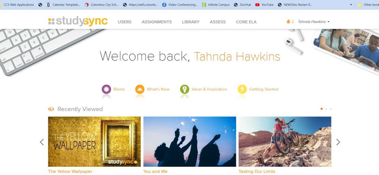This screenshot has height=175, width=379.
Task: Click the StudySync logo
Action: (x=78, y=21)
